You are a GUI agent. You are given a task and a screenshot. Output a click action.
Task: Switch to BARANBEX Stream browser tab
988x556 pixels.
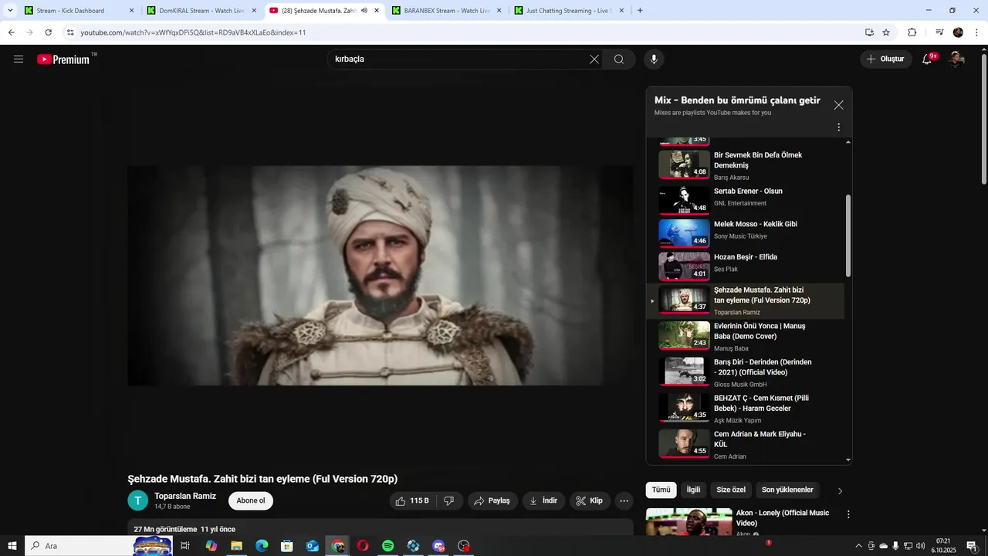point(447,11)
